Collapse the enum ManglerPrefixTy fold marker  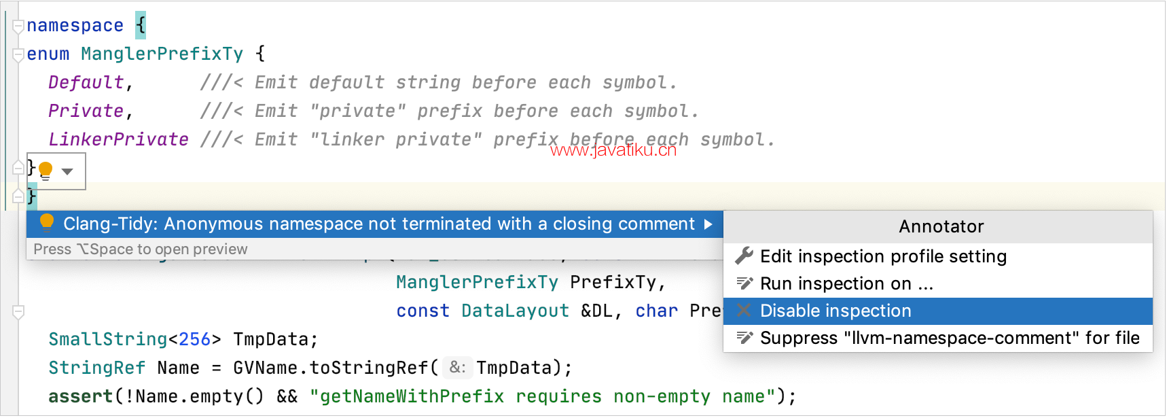pos(18,55)
